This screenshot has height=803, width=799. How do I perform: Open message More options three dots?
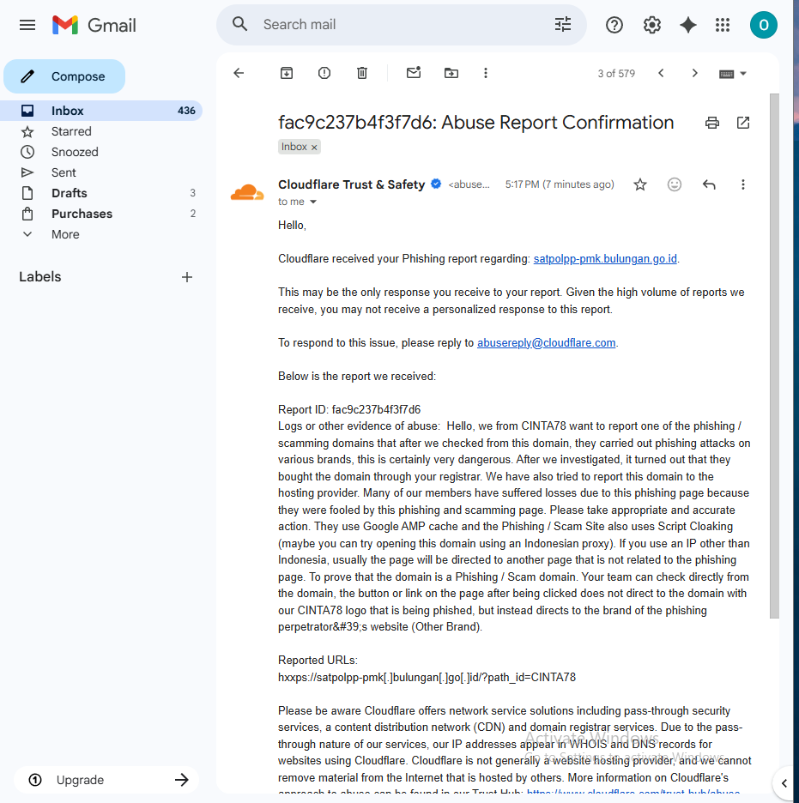coord(742,184)
